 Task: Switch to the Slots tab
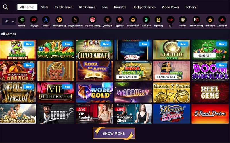pyautogui.click(x=45, y=7)
